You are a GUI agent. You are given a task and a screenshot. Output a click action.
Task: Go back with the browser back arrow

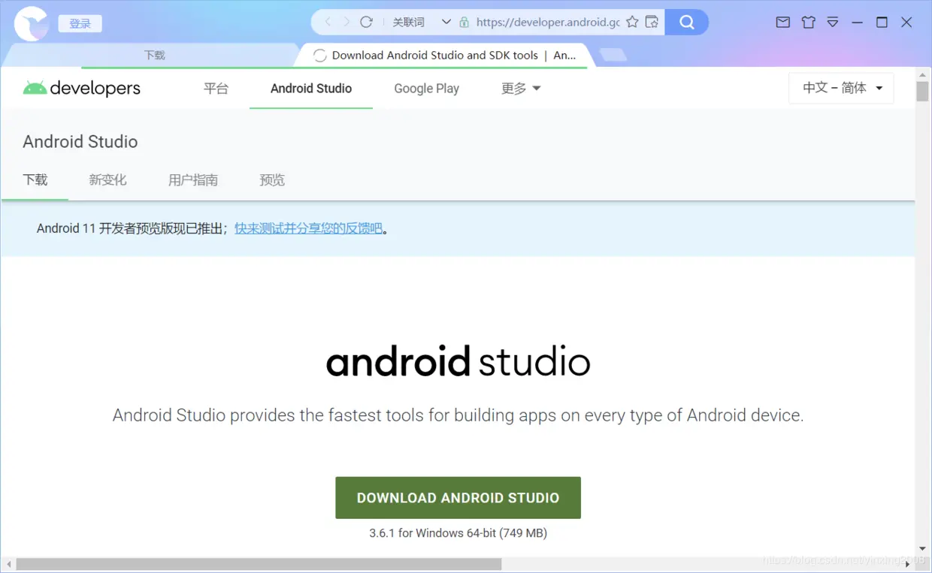coord(328,22)
